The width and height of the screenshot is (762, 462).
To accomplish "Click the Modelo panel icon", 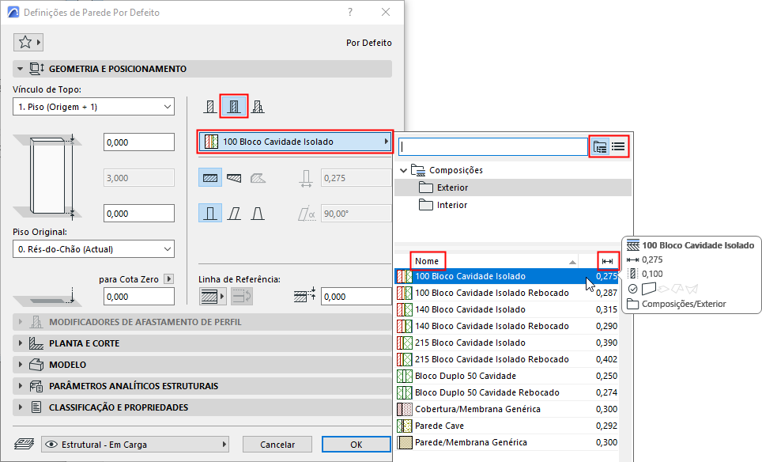I will coord(36,365).
